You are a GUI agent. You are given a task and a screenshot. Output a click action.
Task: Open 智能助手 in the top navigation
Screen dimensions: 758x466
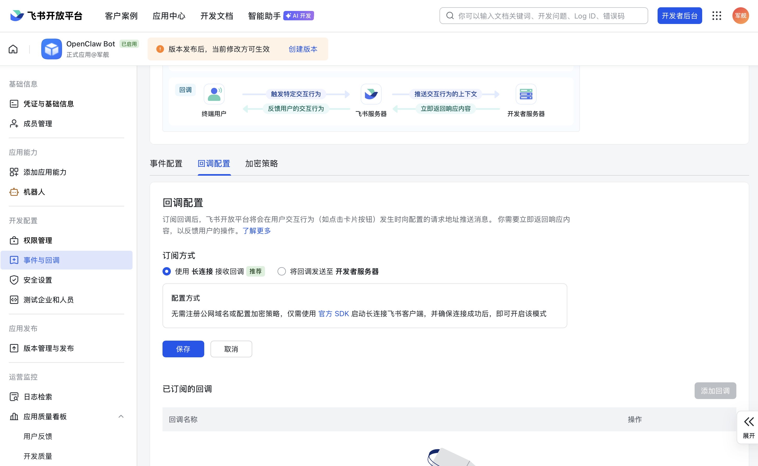coord(264,16)
